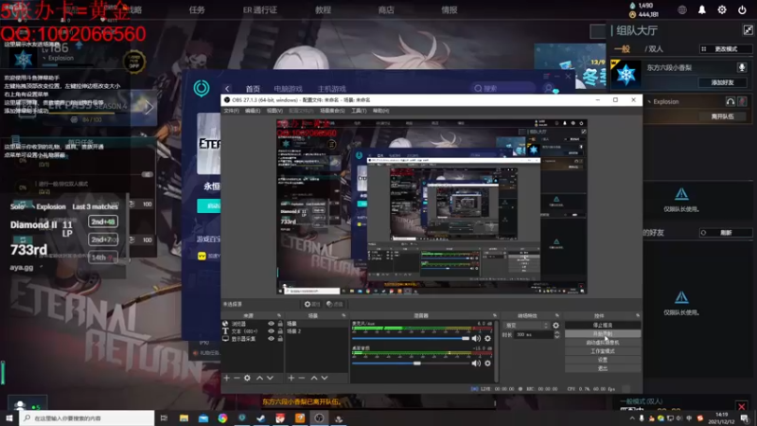Toggle the muted mic icon beside Explosion
Image resolution: width=757 pixels, height=426 pixels.
coord(742,101)
